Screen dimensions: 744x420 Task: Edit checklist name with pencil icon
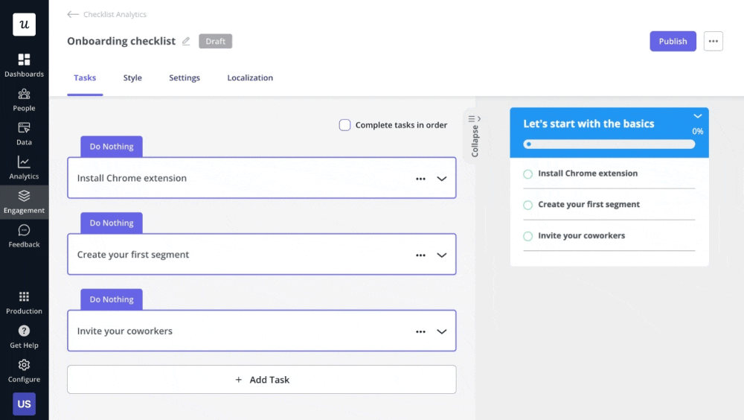pos(186,42)
